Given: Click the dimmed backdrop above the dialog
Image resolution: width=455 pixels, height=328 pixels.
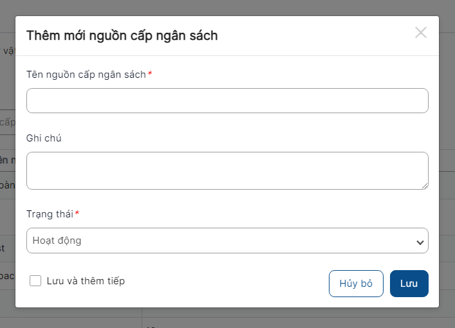Looking at the screenshot, I should click(225, 7).
